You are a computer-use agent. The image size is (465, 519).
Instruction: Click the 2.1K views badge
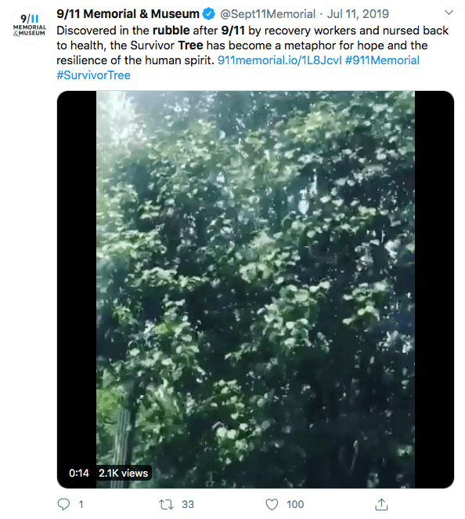[x=123, y=473]
